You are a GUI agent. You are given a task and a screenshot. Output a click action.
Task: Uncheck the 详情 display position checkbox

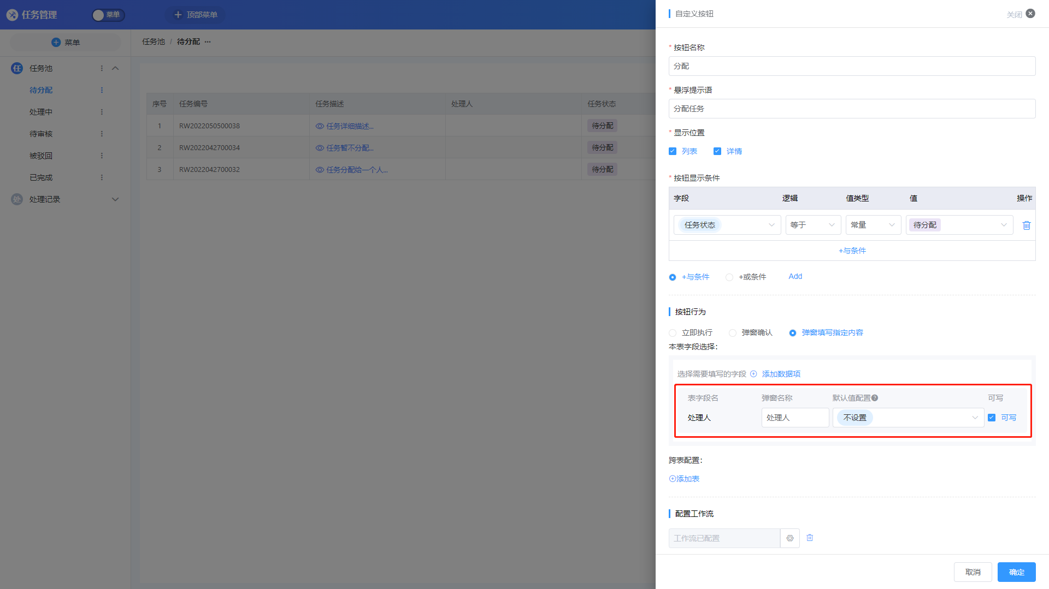717,151
